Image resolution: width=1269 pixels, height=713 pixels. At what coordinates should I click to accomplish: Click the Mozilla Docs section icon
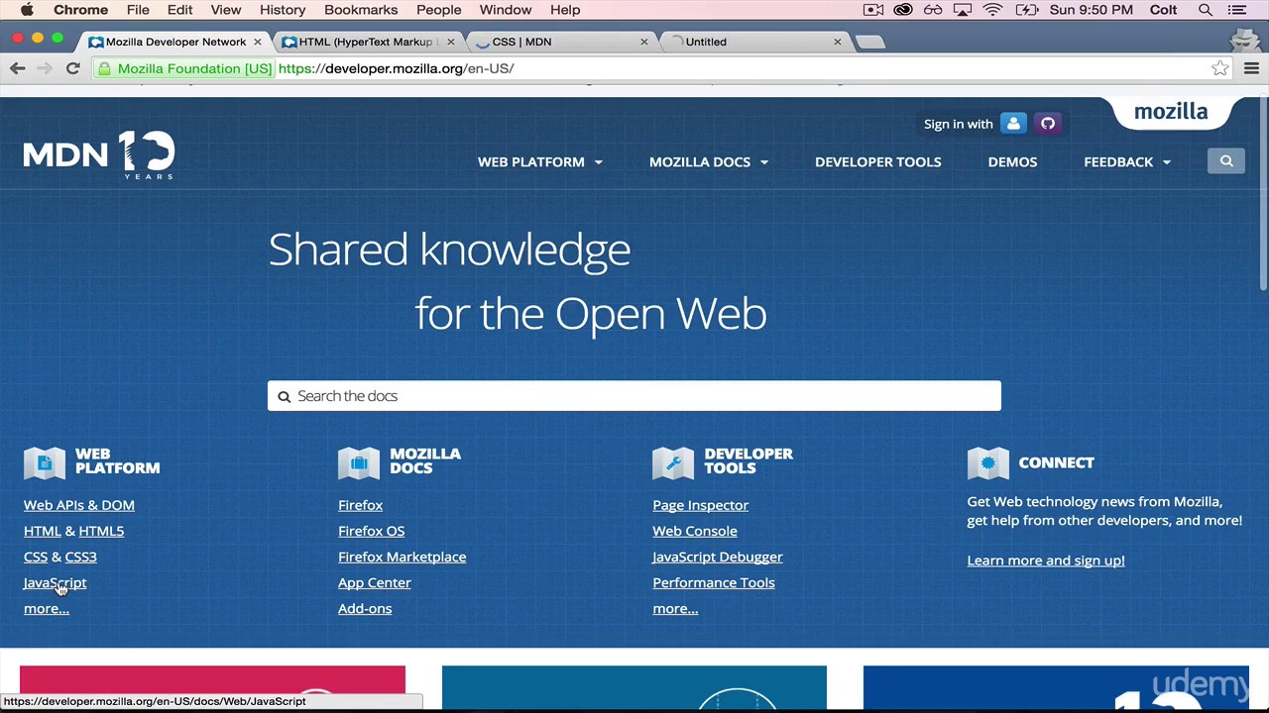point(359,462)
